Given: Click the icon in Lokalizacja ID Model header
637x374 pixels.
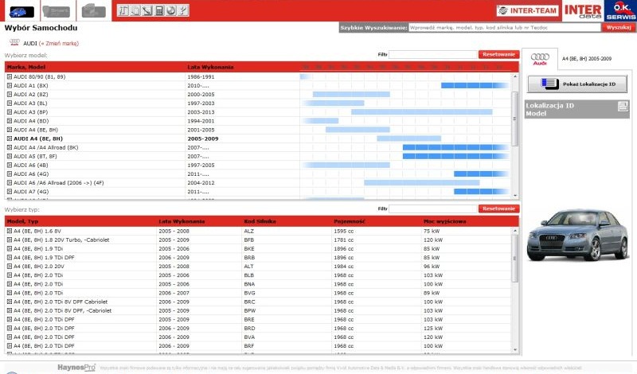Looking at the screenshot, I should pyautogui.click(x=623, y=107).
